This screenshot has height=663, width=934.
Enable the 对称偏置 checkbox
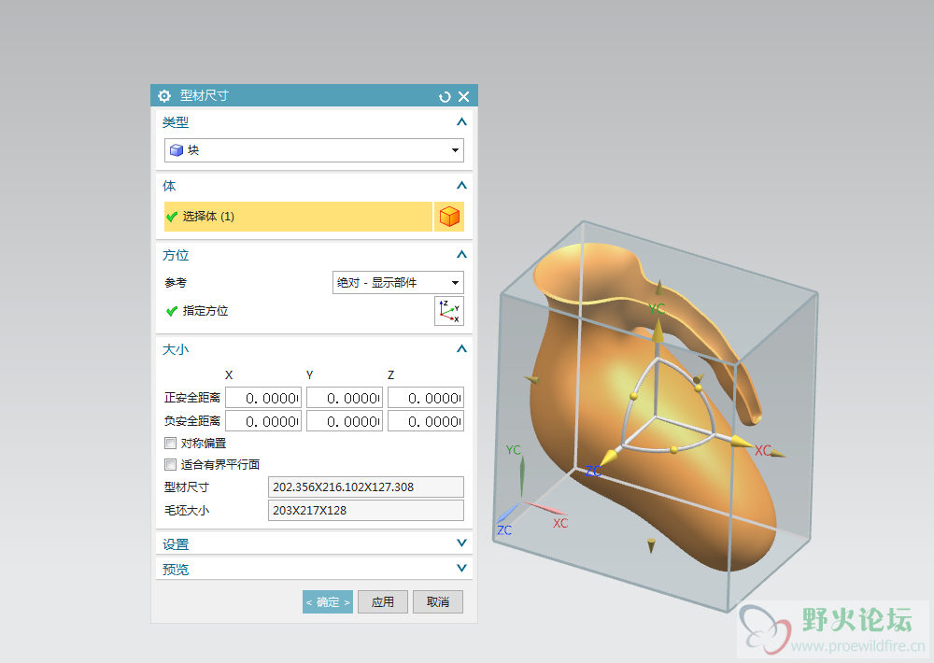170,444
